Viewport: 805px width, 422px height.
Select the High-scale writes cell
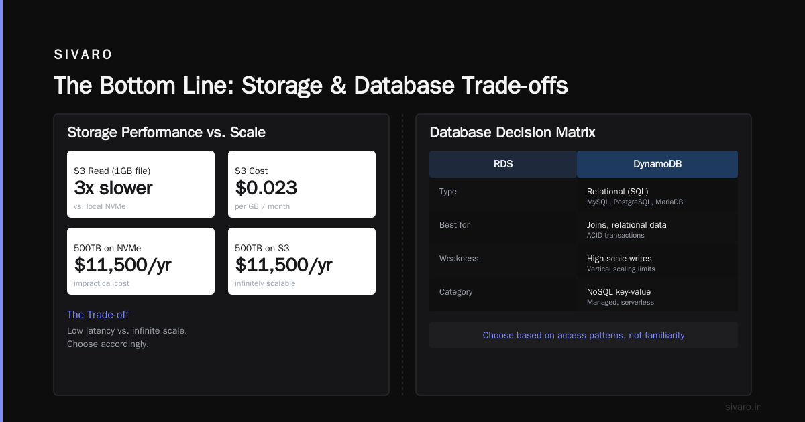[x=657, y=261]
